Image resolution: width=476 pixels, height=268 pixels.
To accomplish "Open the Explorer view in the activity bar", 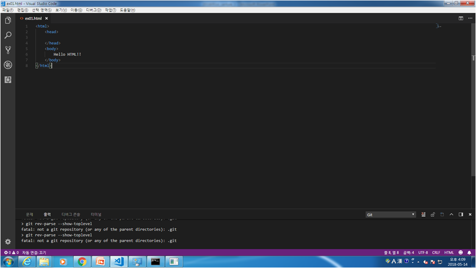I will pyautogui.click(x=8, y=20).
